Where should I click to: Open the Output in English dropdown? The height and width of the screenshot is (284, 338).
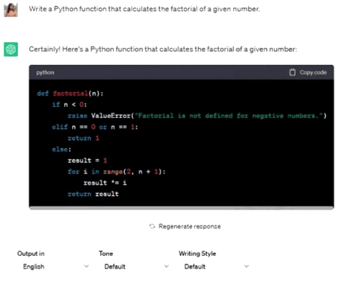[56, 266]
